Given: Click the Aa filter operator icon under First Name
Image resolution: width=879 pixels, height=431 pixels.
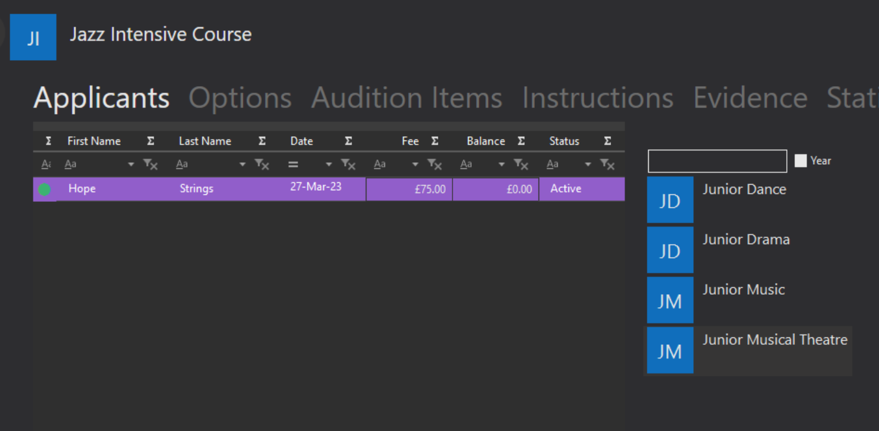Looking at the screenshot, I should point(71,164).
